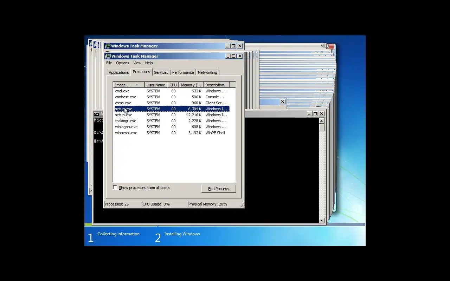Open the View menu in Task Manager

(137, 63)
